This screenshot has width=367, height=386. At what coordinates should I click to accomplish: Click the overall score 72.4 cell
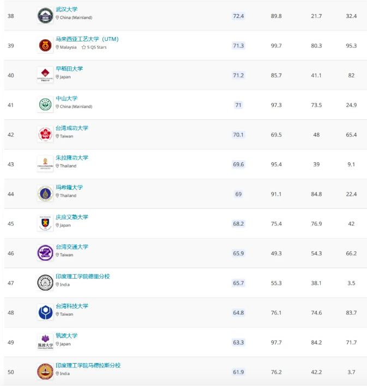[x=238, y=16]
